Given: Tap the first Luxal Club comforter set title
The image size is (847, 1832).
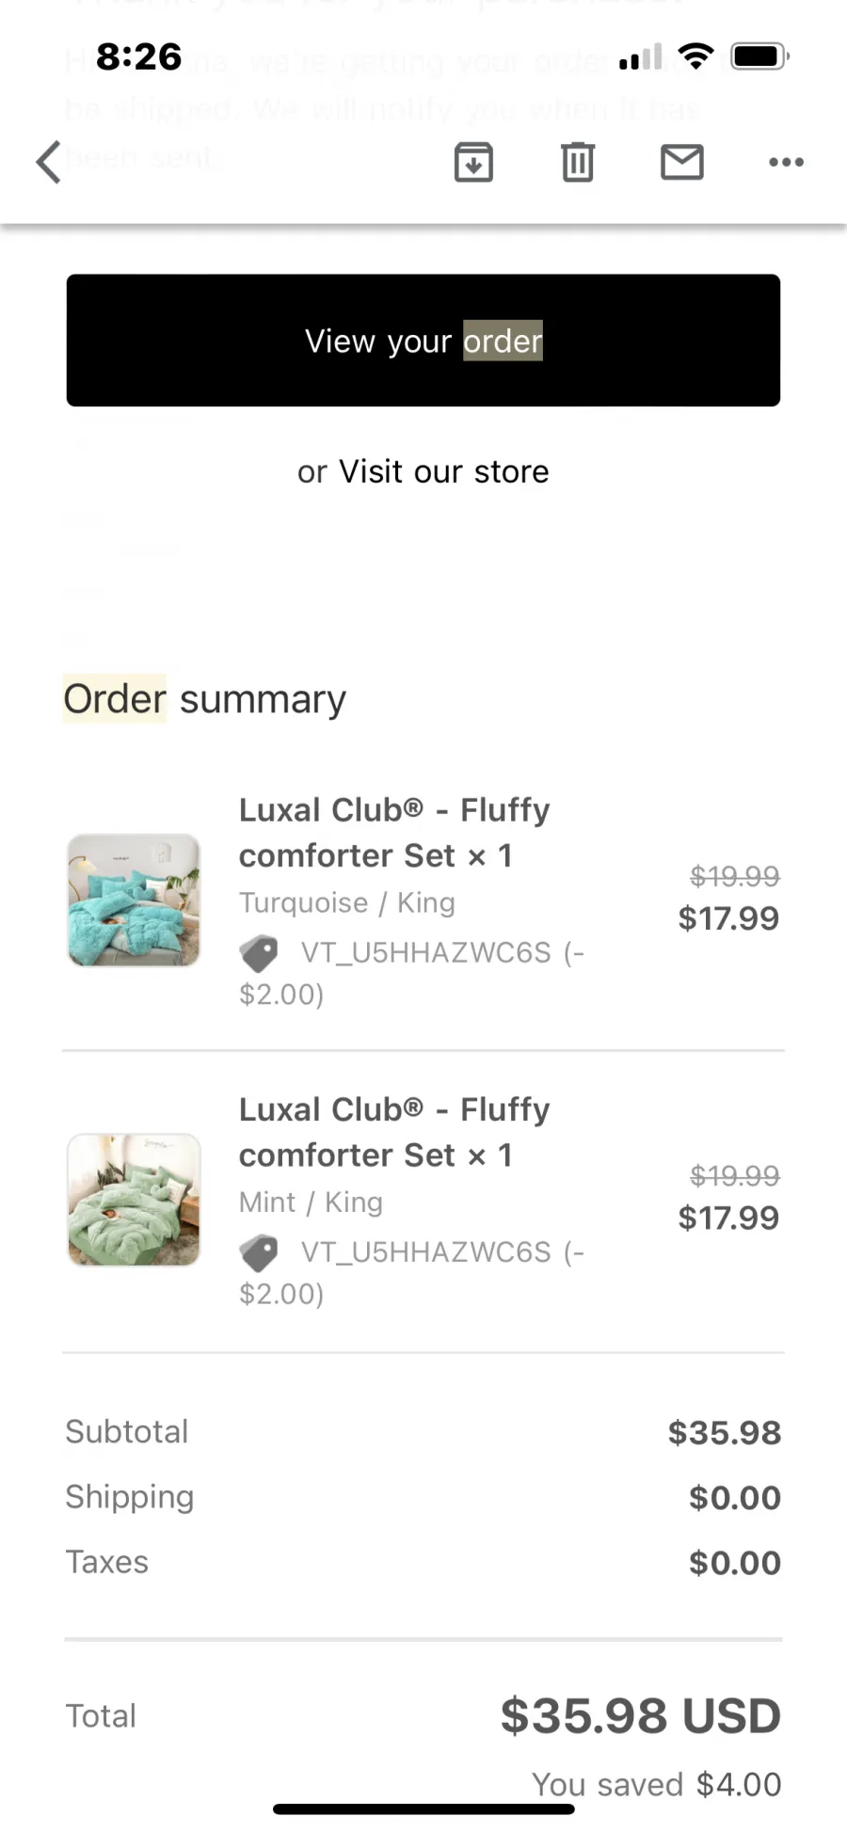Looking at the screenshot, I should tap(394, 832).
